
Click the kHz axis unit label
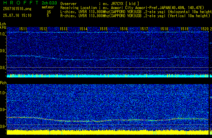[x=3, y=27]
